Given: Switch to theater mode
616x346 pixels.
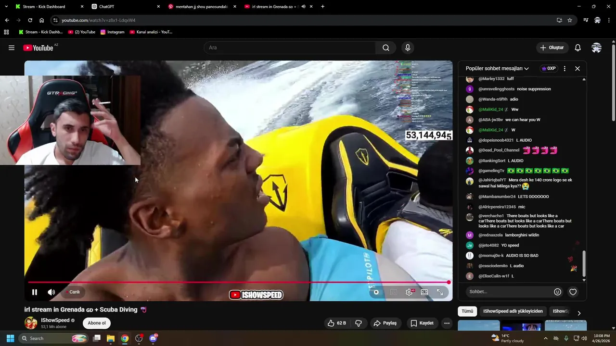Looking at the screenshot, I should [424, 292].
